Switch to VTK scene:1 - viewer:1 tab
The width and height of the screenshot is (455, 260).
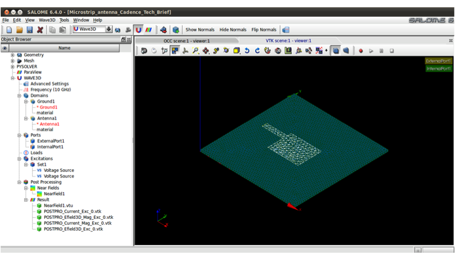click(289, 41)
